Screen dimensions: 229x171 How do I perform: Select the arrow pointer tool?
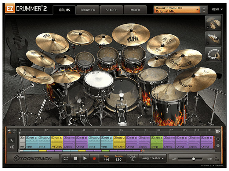pyautogui.click(x=12, y=140)
